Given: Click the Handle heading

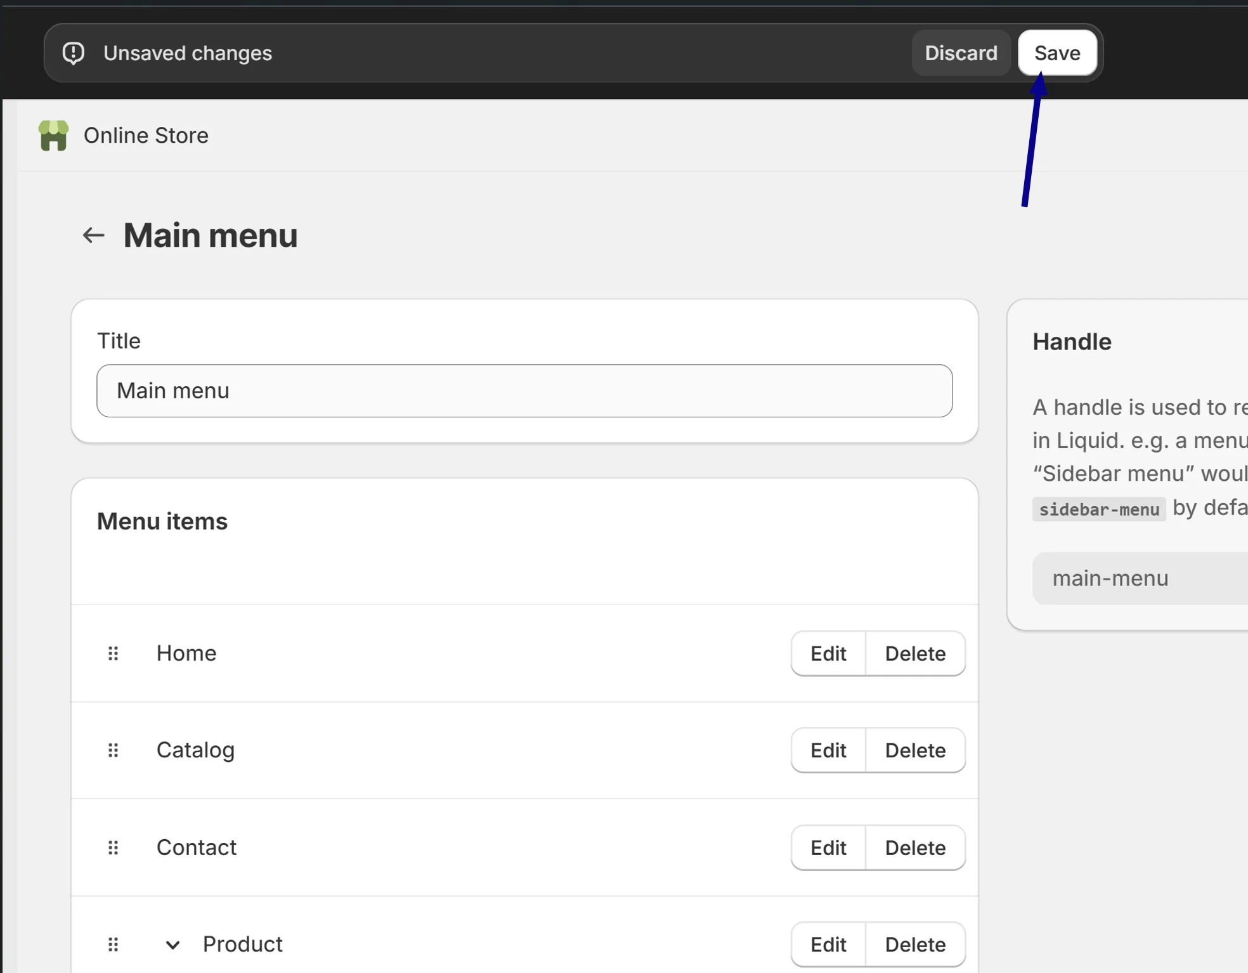Looking at the screenshot, I should (1072, 342).
